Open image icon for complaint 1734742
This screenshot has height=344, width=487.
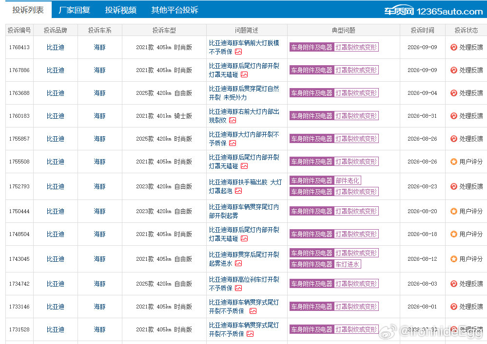[238, 288]
